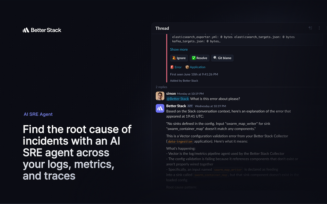
Task: Click timestamp Wednesday at 10:19 PM
Action: pos(210,106)
